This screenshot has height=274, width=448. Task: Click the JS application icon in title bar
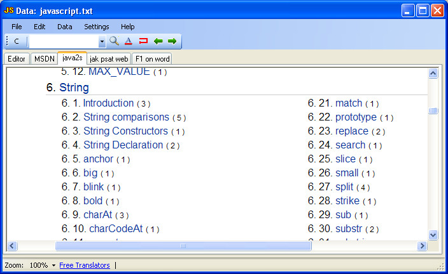pos(9,10)
